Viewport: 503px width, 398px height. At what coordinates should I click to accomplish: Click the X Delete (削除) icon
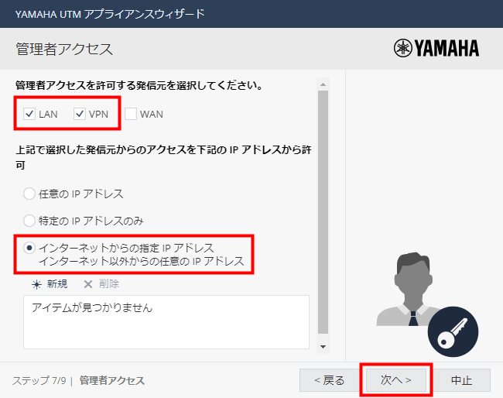(x=87, y=284)
